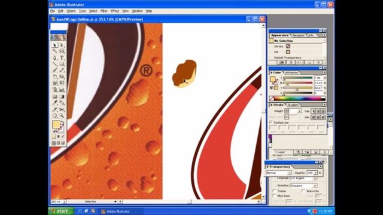383x215 pixels.
Task: Switch to the Navigator tab
Action: tap(299, 35)
